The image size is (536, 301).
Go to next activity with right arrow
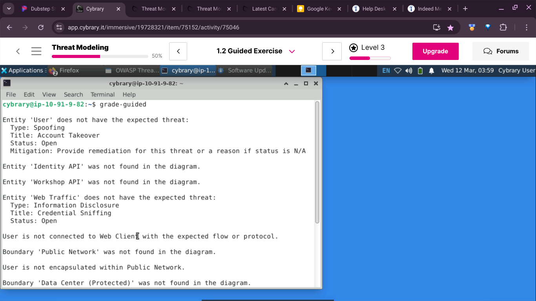[332, 51]
